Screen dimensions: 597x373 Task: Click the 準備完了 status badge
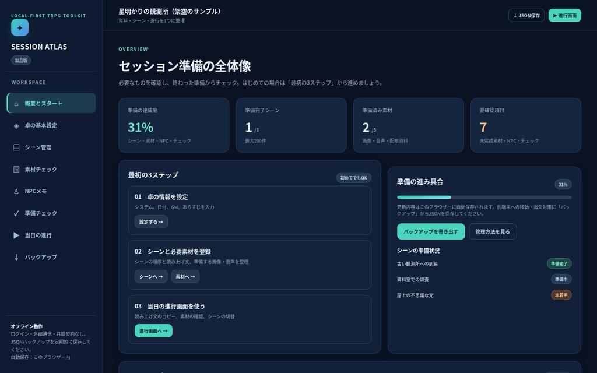(x=559, y=263)
